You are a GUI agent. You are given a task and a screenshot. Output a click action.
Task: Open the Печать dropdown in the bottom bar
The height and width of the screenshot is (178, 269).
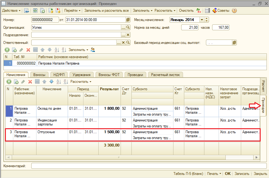214,174
